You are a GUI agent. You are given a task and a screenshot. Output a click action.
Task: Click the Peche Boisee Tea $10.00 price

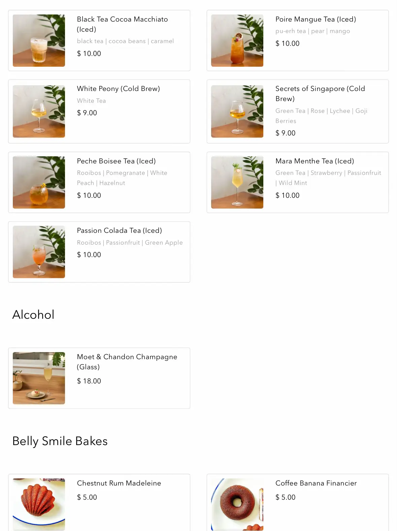pyautogui.click(x=89, y=195)
